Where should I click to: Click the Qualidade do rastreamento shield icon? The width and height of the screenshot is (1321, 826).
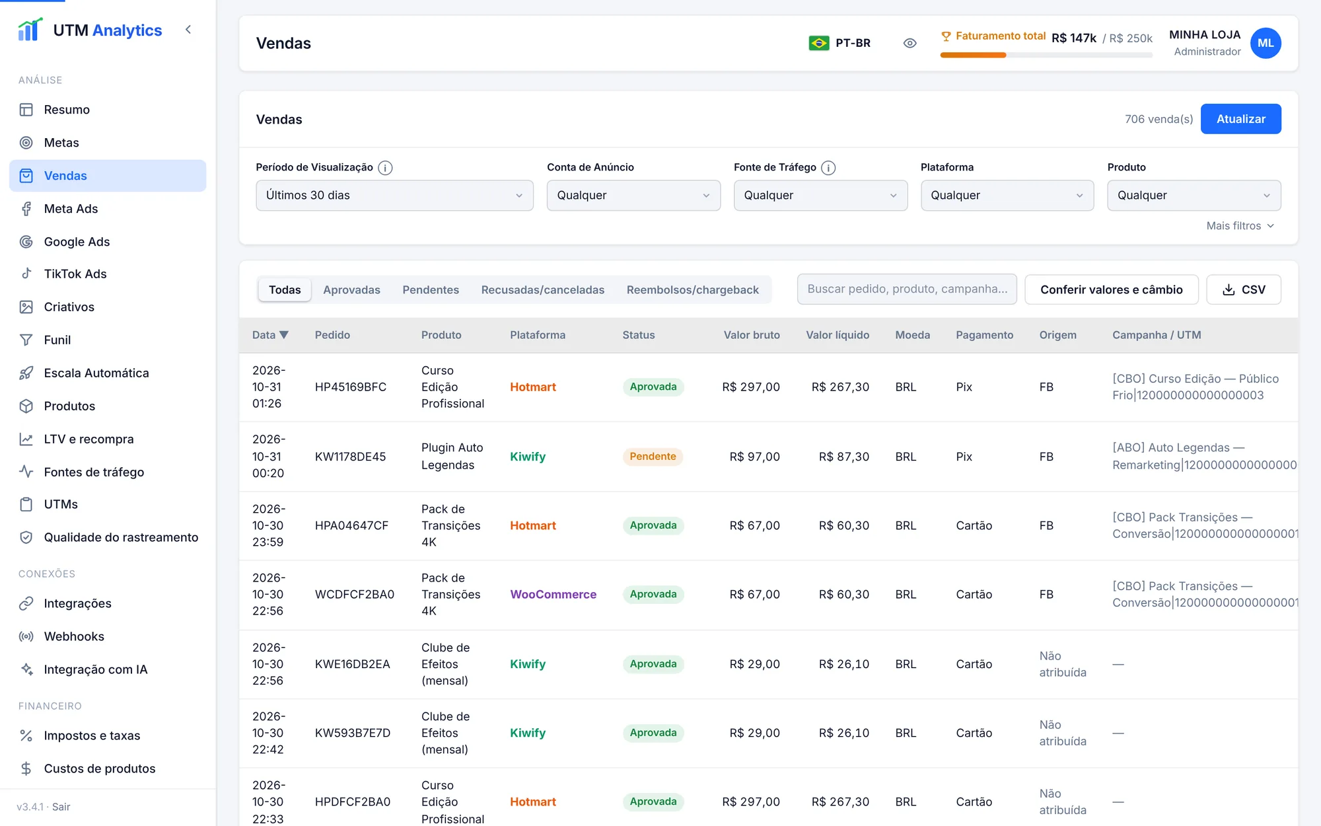pos(26,537)
